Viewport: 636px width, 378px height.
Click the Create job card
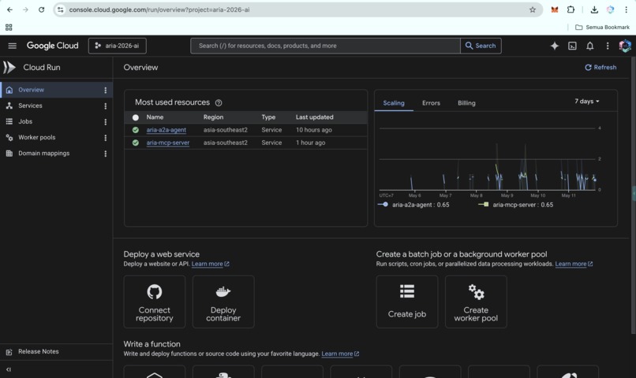point(407,302)
